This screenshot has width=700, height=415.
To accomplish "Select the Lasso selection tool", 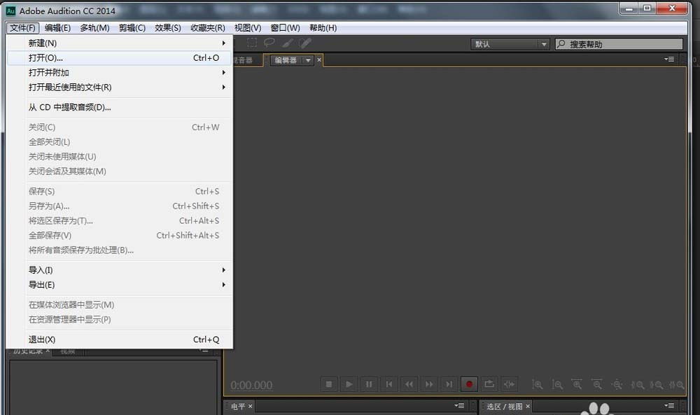I will pyautogui.click(x=269, y=43).
